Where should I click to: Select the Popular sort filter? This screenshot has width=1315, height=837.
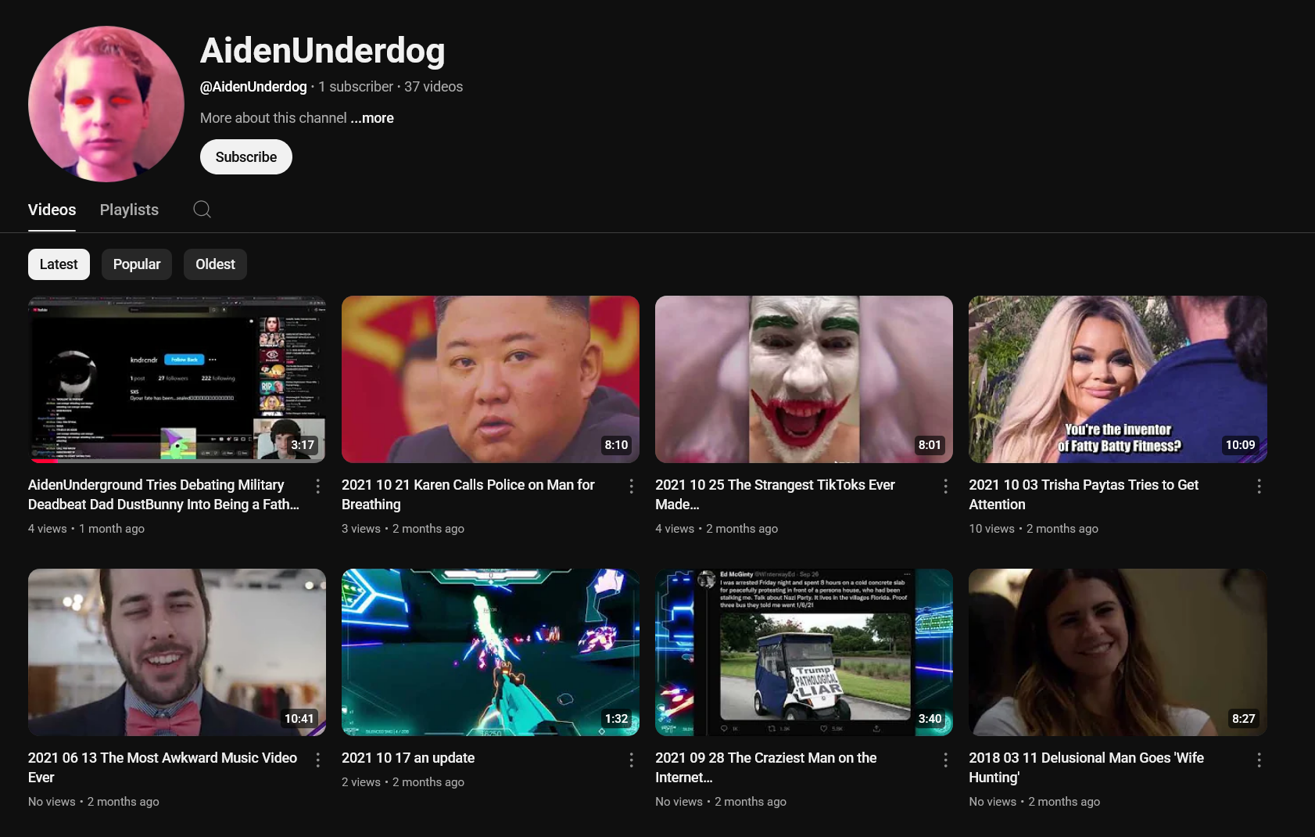point(137,264)
